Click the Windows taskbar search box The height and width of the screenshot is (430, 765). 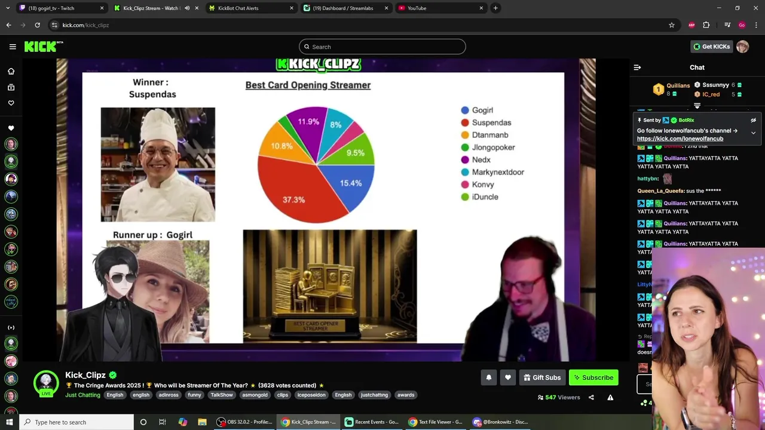tap(76, 422)
